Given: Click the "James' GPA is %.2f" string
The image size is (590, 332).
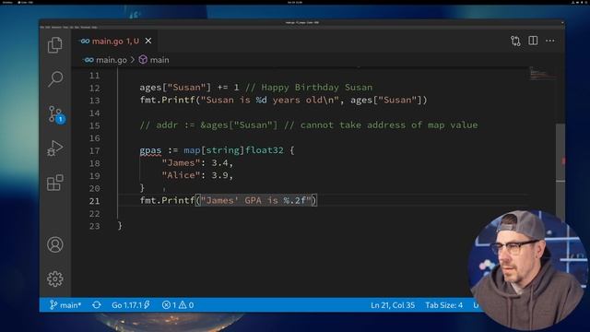Looking at the screenshot, I should coord(256,200).
